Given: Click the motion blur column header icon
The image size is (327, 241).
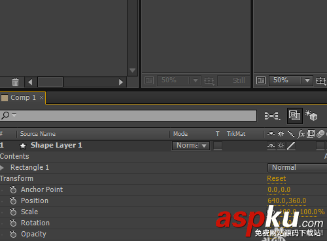Looking at the screenshot, I should point(320,134).
